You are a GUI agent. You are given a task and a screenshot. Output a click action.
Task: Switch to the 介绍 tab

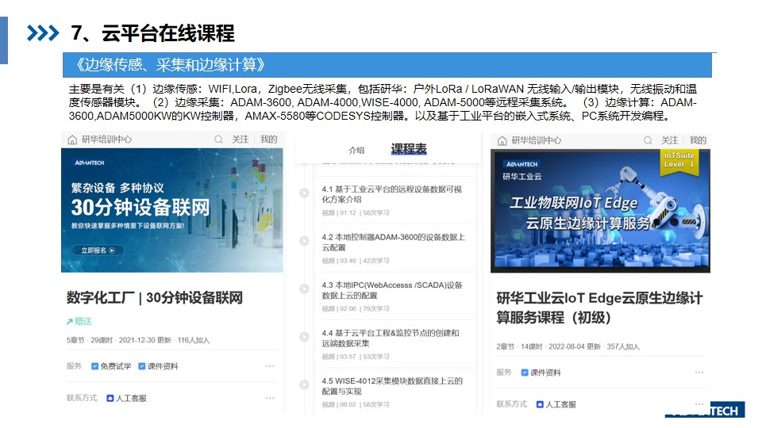coord(356,150)
